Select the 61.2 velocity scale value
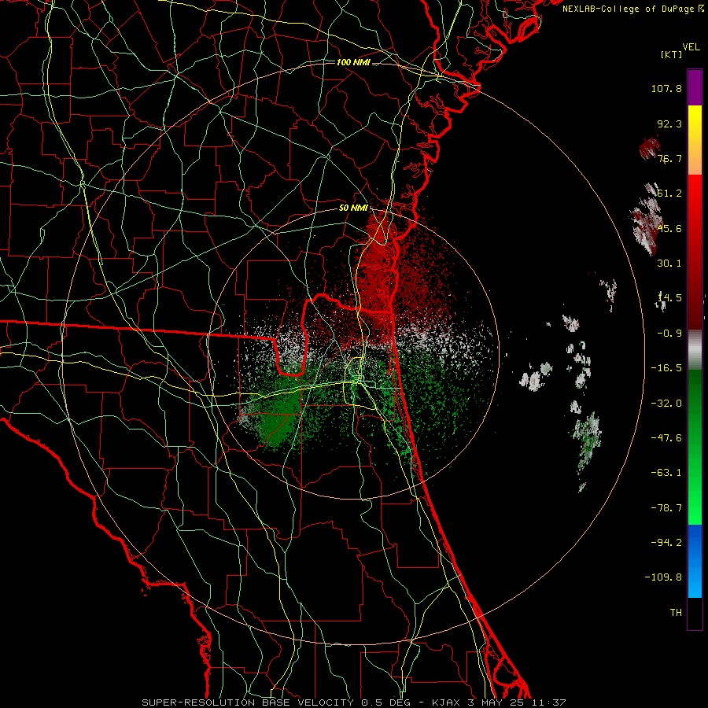This screenshot has width=708, height=708. coord(669,194)
